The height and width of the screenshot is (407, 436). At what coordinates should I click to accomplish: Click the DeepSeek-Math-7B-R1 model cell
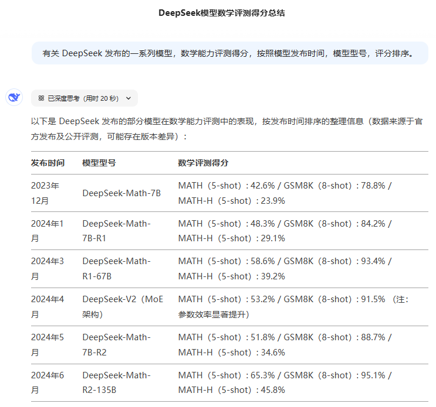(116, 231)
